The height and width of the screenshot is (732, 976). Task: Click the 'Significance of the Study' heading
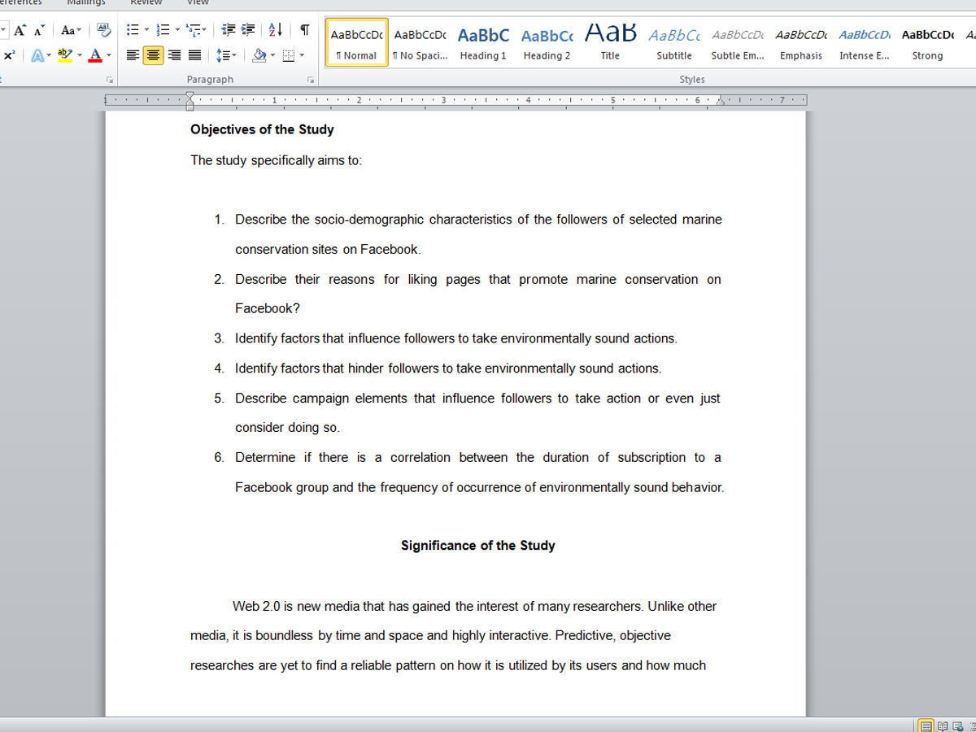478,546
